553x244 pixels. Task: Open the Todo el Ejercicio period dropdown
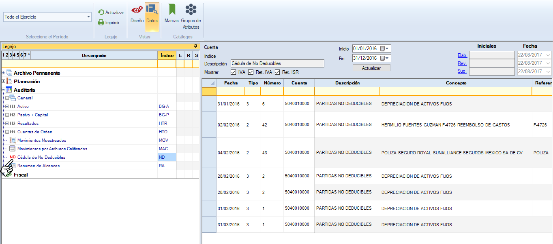(88, 17)
